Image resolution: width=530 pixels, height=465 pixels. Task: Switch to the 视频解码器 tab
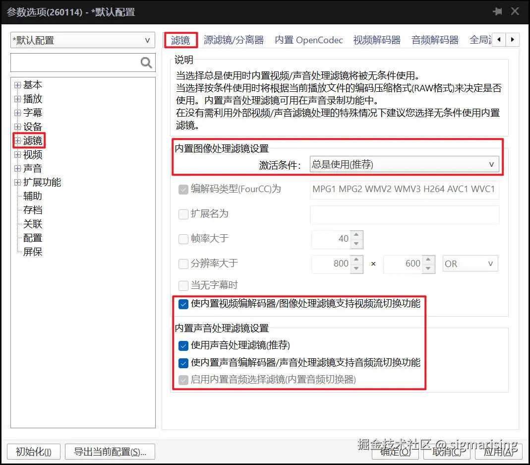tap(377, 40)
